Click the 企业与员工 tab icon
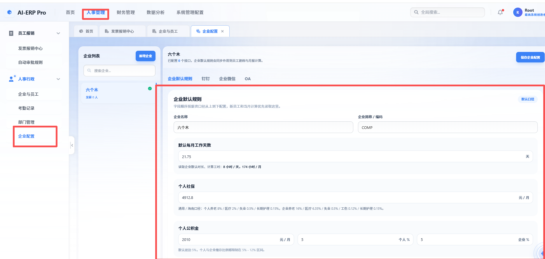The height and width of the screenshot is (259, 545). tap(154, 31)
